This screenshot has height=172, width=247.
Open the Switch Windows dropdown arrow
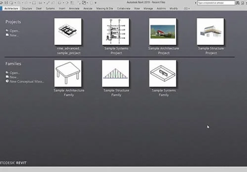click(x=87, y=3)
